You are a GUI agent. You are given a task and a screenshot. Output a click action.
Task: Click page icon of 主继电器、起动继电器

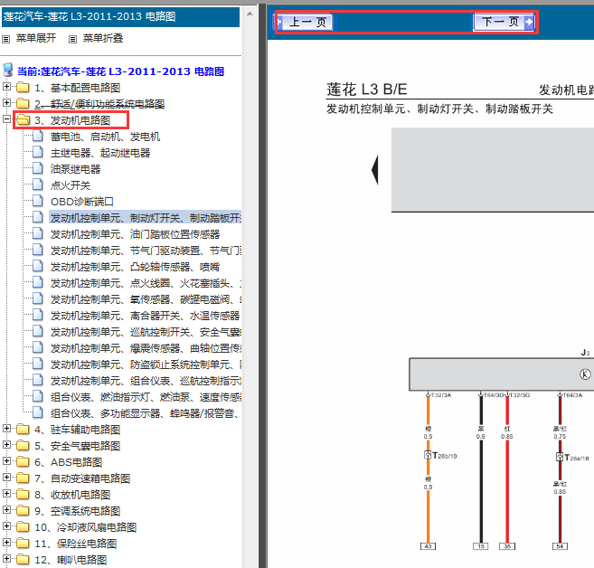(x=37, y=152)
